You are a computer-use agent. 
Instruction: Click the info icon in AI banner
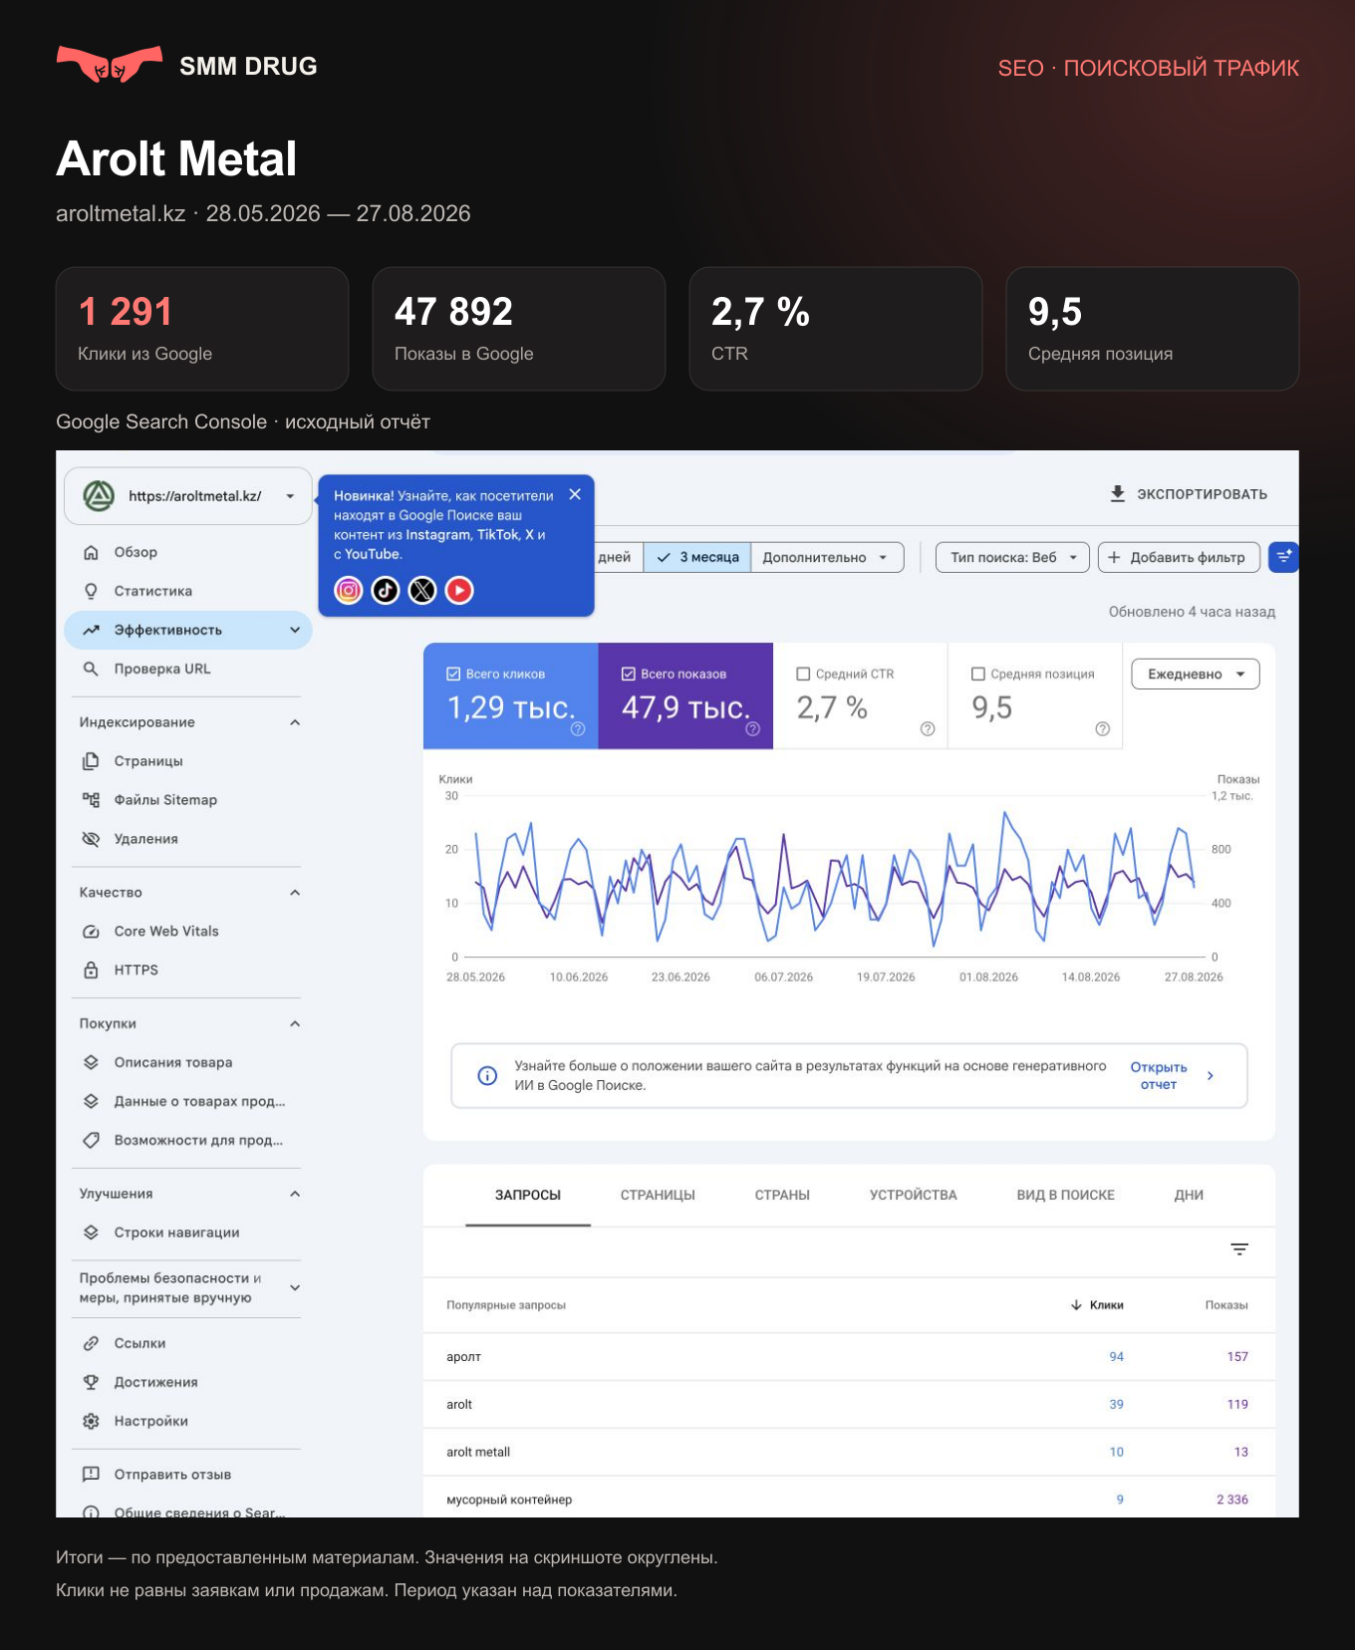click(487, 1076)
